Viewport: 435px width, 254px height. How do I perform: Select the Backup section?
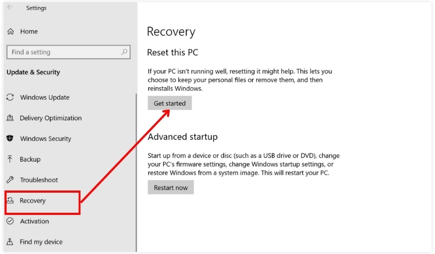30,159
